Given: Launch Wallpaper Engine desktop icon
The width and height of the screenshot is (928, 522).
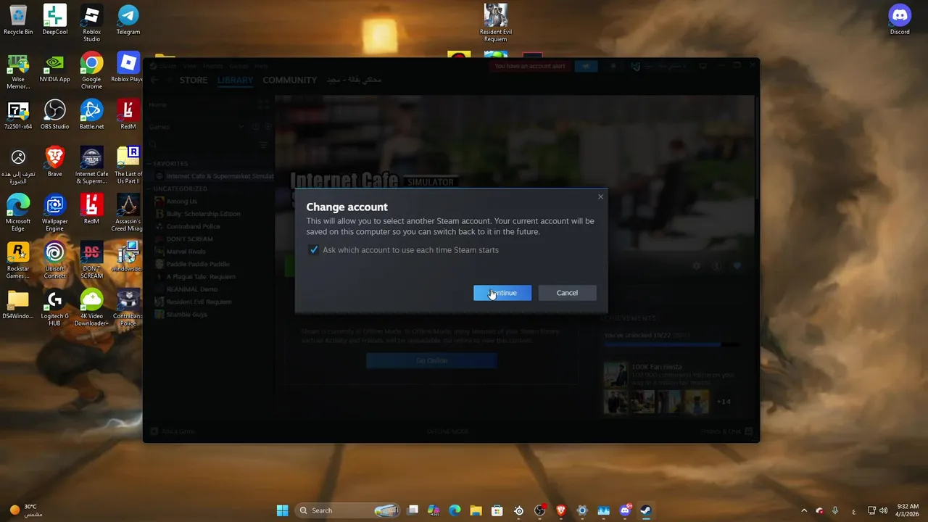Looking at the screenshot, I should click(55, 213).
